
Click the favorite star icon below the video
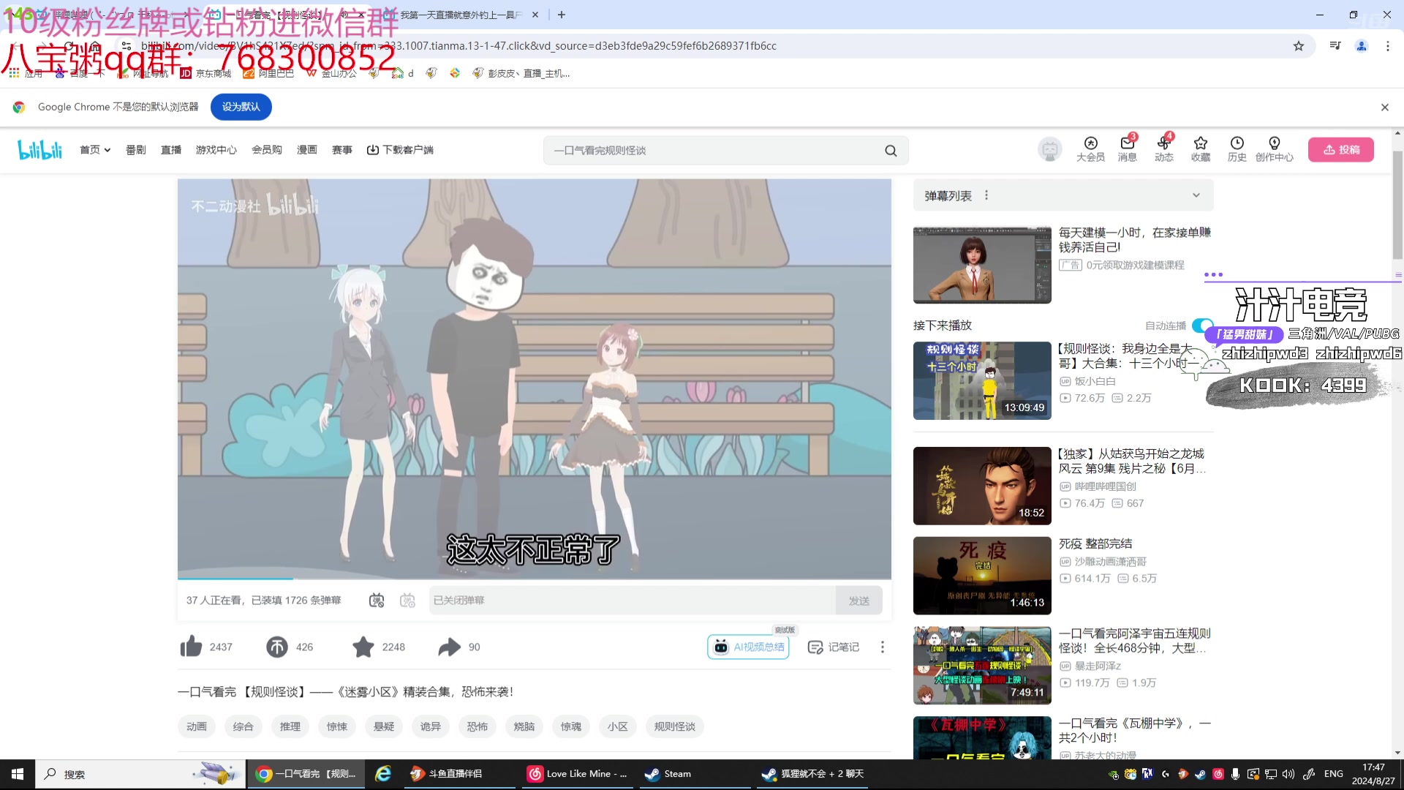pos(363,647)
